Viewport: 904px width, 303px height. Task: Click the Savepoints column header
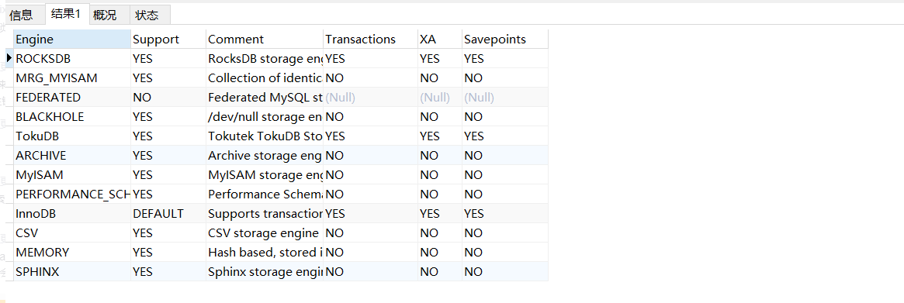click(x=505, y=40)
